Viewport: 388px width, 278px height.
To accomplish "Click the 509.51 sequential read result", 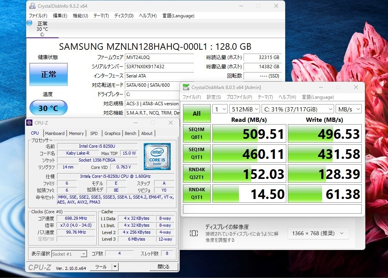I will [249, 133].
